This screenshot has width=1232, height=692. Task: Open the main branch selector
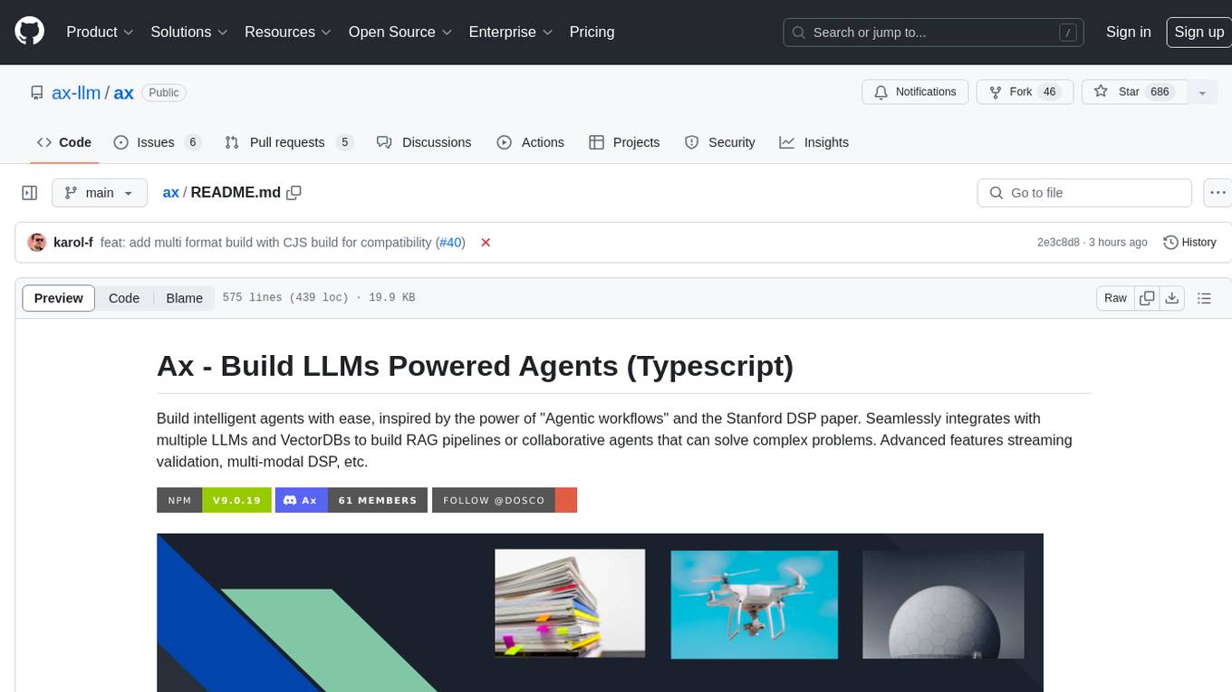99,193
